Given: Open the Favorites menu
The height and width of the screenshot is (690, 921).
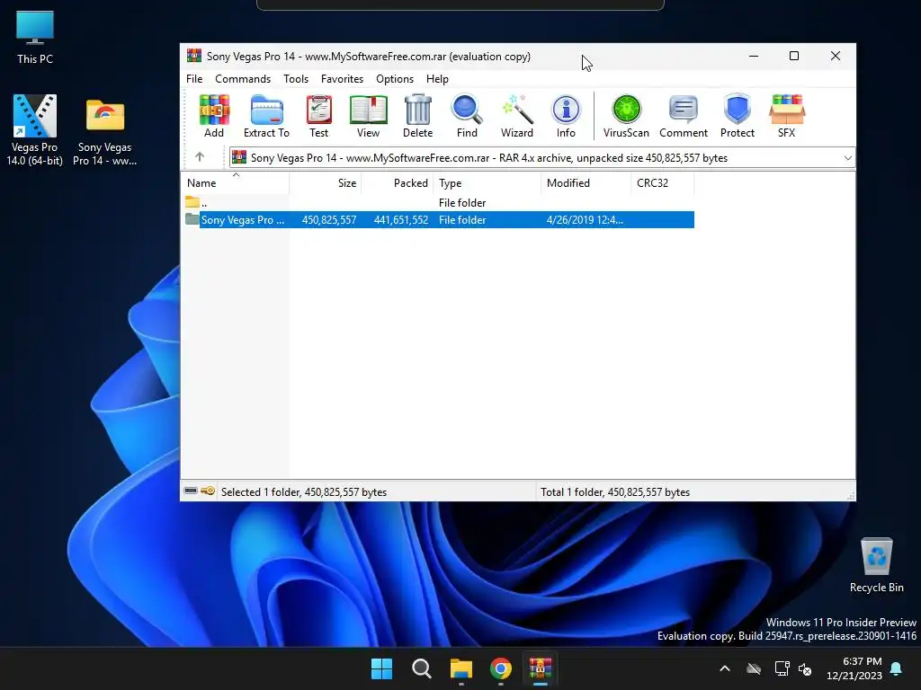Looking at the screenshot, I should coord(342,79).
